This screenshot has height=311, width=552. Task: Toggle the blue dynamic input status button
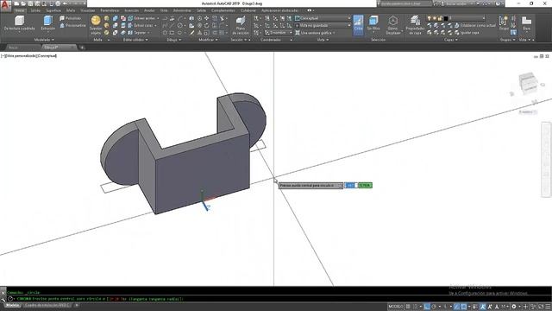pos(427,307)
